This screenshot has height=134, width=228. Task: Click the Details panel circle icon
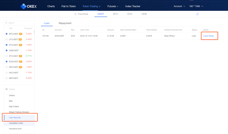(7, 89)
